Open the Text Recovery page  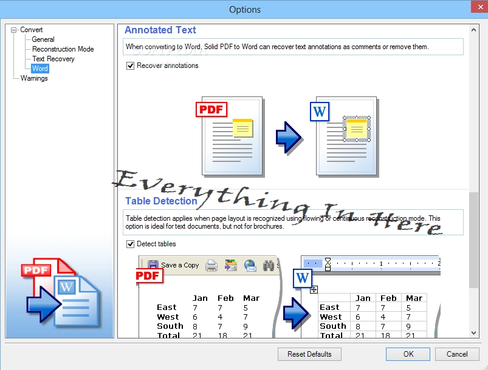(53, 59)
